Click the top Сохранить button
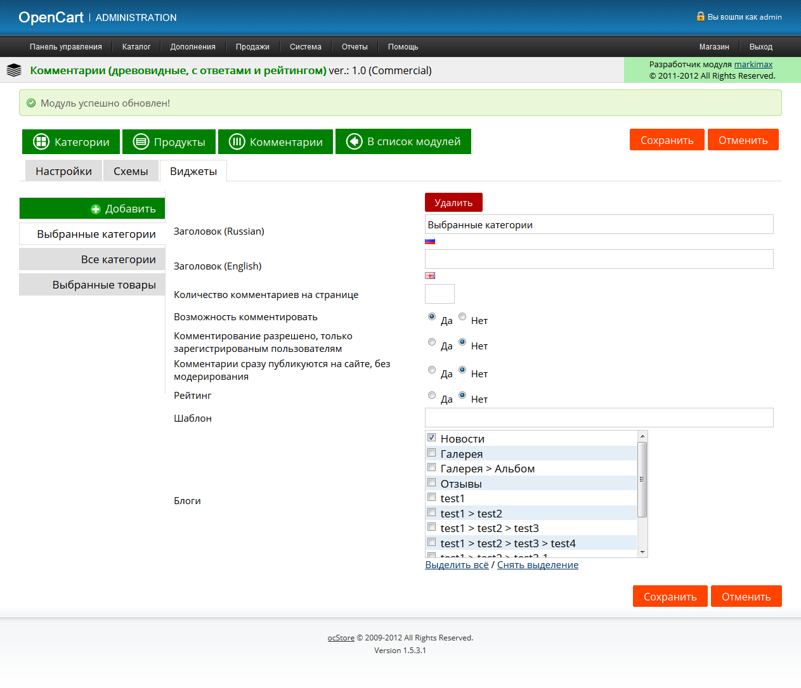The width and height of the screenshot is (801, 688). [x=667, y=140]
